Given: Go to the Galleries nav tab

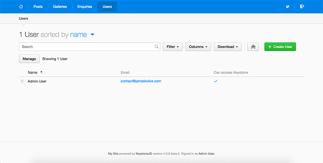Looking at the screenshot, I should pyautogui.click(x=60, y=6).
